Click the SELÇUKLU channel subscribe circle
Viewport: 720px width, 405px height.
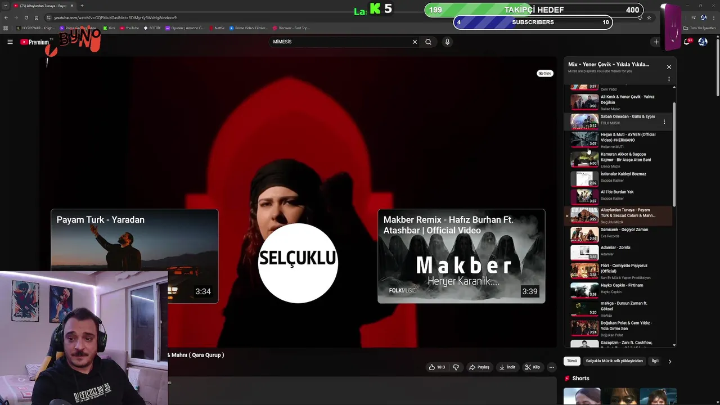click(x=298, y=263)
